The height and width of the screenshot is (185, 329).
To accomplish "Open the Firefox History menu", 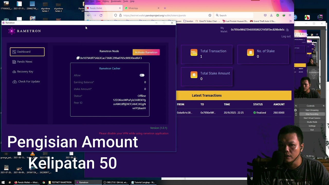I will pyautogui.click(x=106, y=1).
